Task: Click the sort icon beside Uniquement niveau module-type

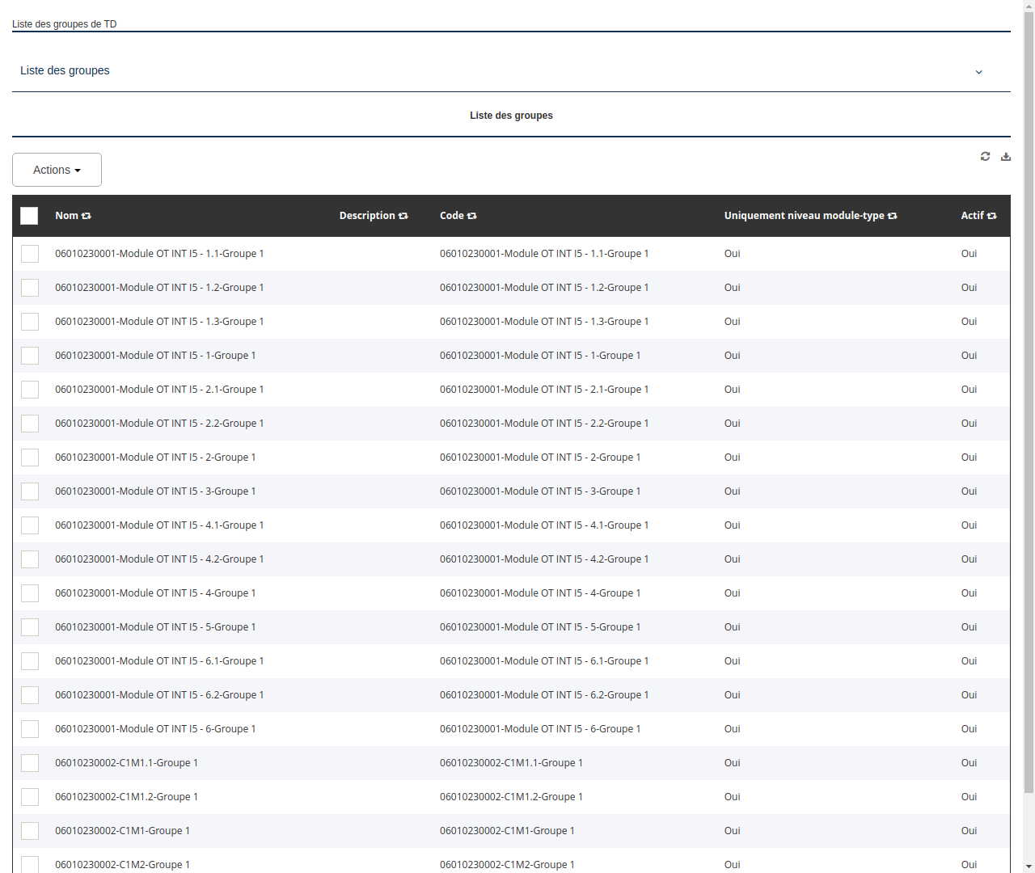Action: [892, 216]
